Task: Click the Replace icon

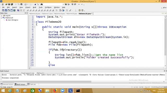Action: tap(69, 4)
